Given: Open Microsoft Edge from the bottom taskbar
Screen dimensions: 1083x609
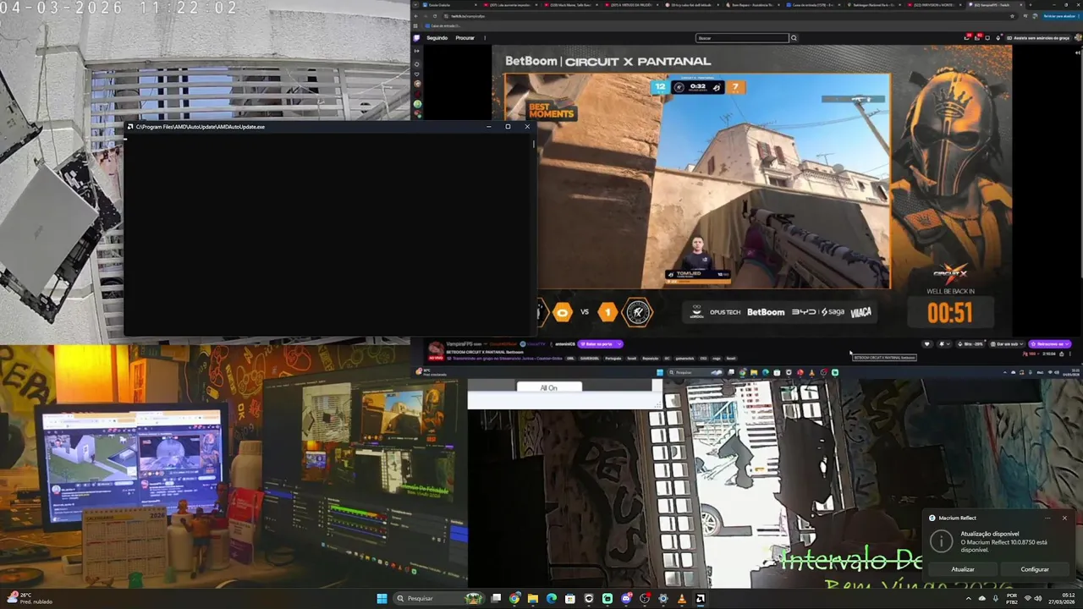Looking at the screenshot, I should tap(552, 598).
